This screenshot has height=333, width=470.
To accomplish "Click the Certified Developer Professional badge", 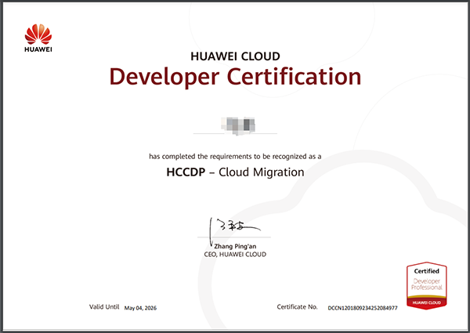I will tap(425, 286).
